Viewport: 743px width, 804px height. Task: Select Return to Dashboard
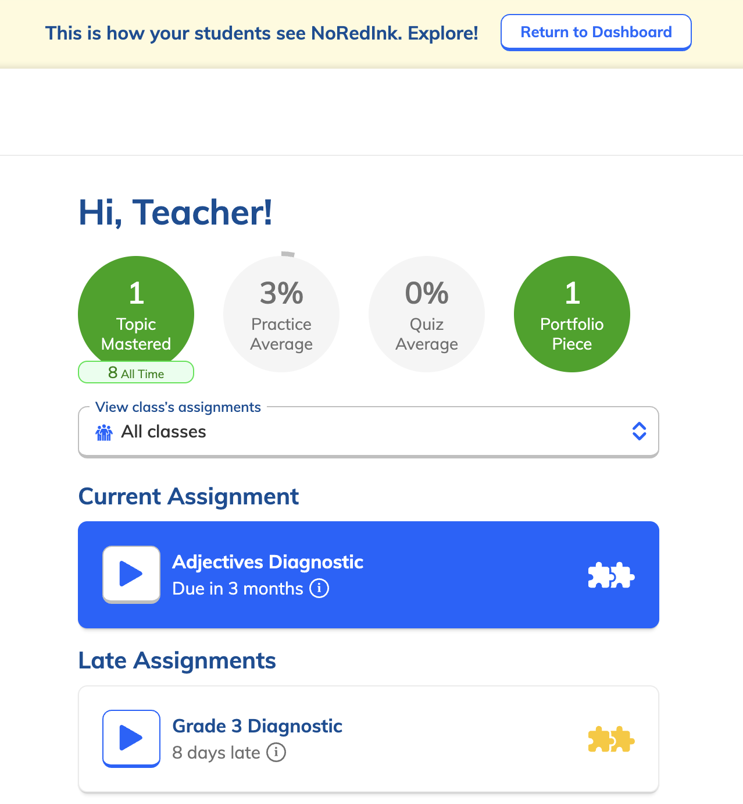click(x=595, y=32)
